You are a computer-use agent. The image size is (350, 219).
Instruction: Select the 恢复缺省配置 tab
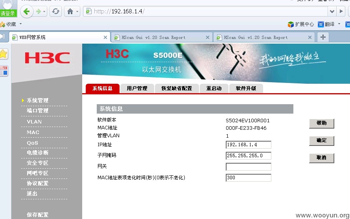(x=177, y=88)
